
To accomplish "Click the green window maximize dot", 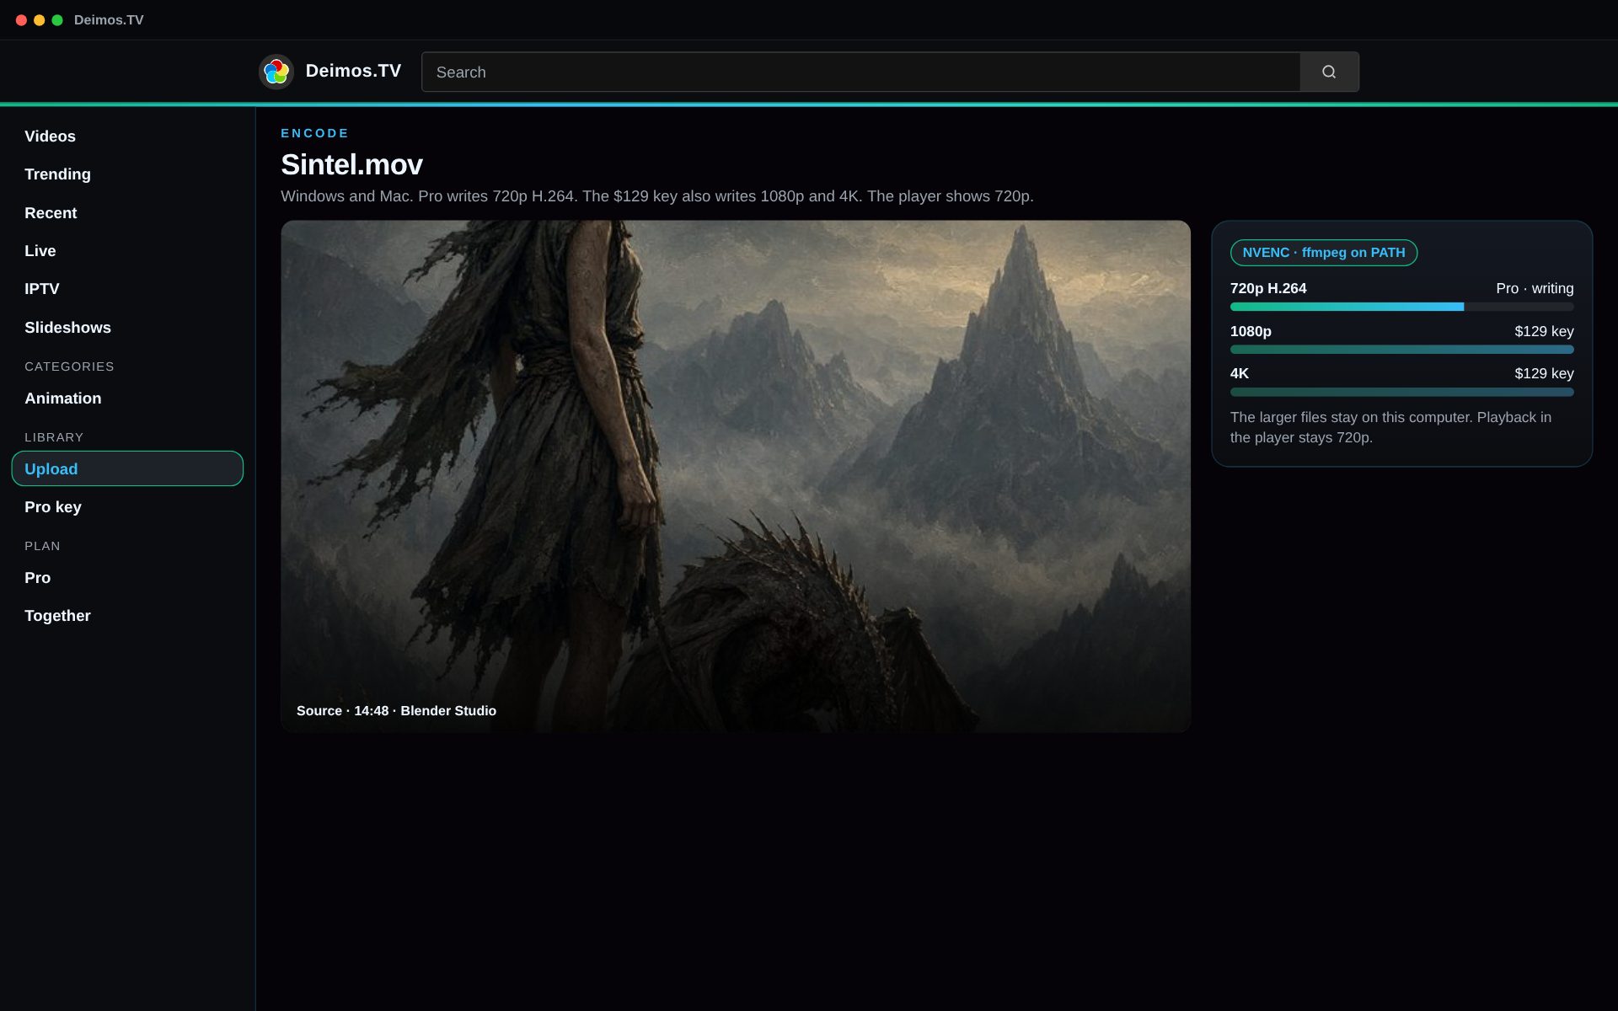I will coord(57,20).
